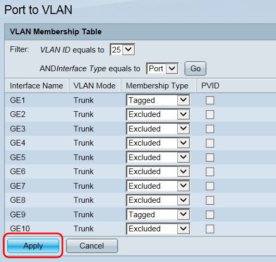Check the PVID box for GE1

pos(210,100)
